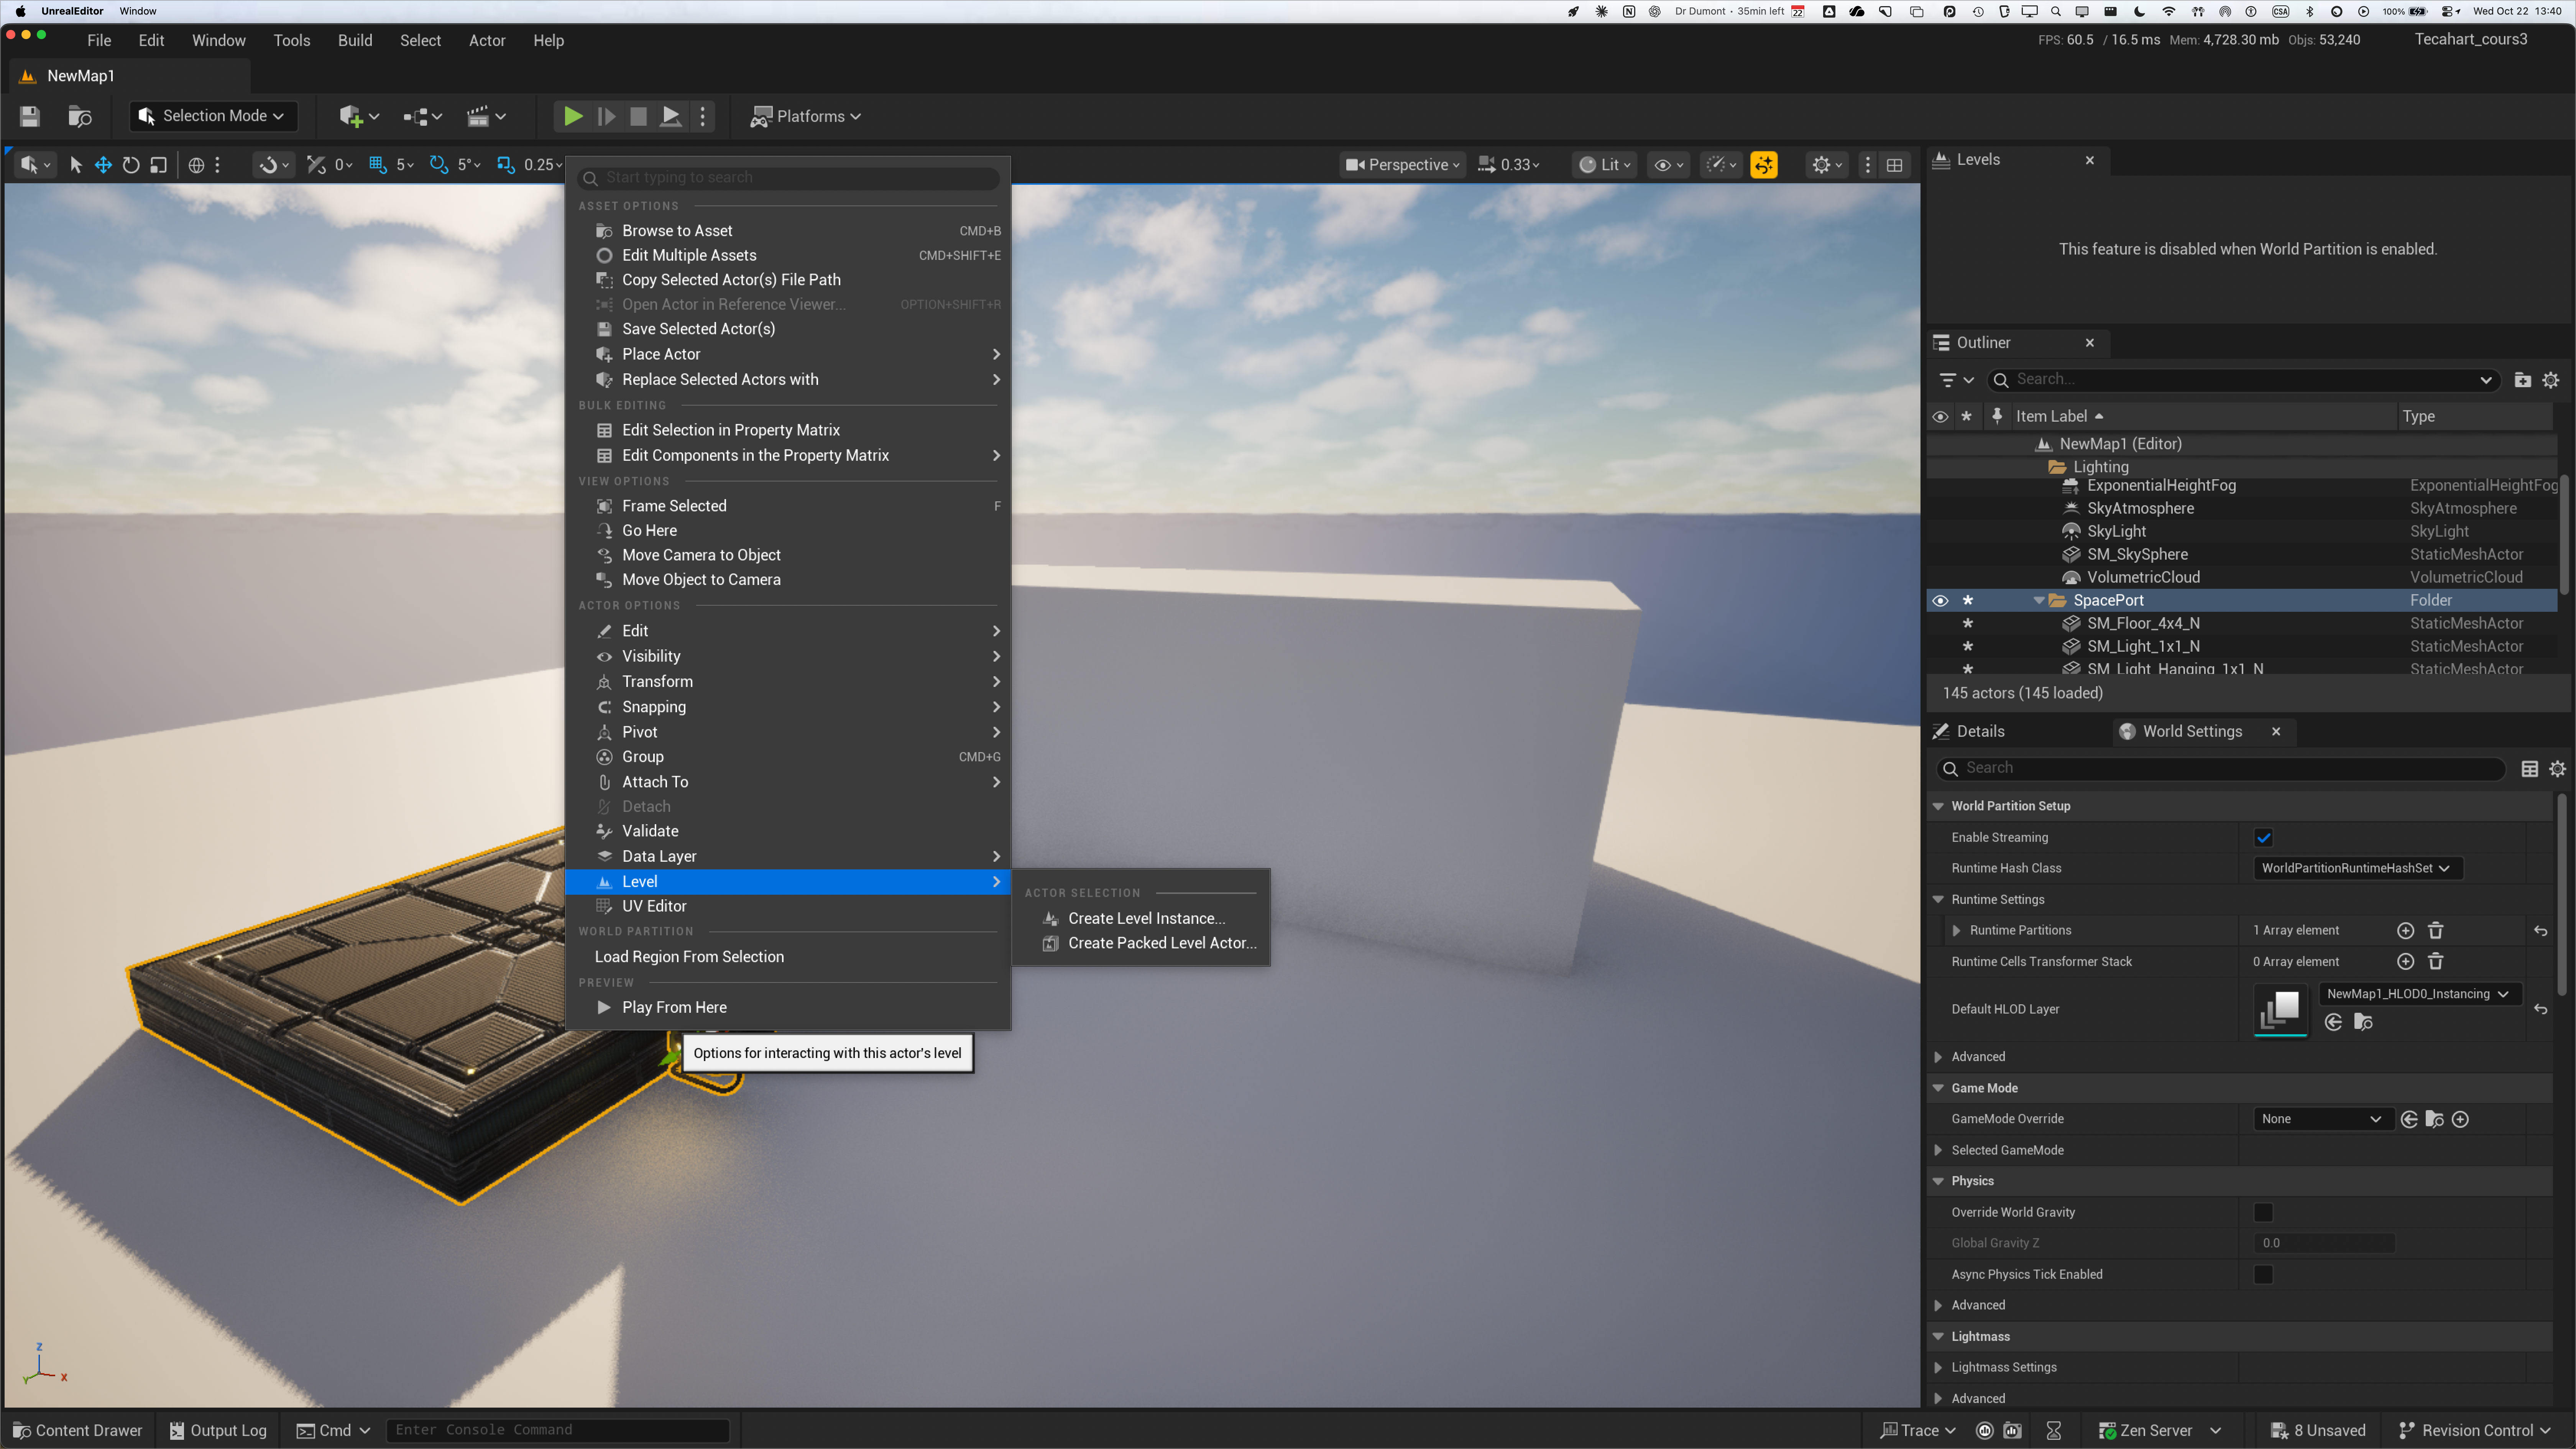Open the Platforms menu
Screen dimensions: 2576x1449
point(806,116)
